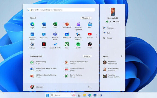Open Task View from the taskbar

[79, 95]
